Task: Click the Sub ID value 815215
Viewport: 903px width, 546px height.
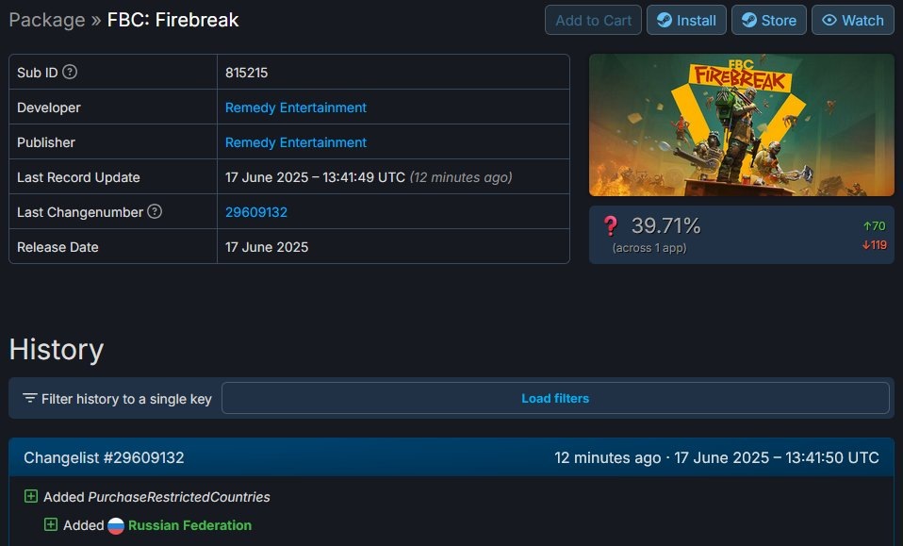Action: tap(246, 73)
